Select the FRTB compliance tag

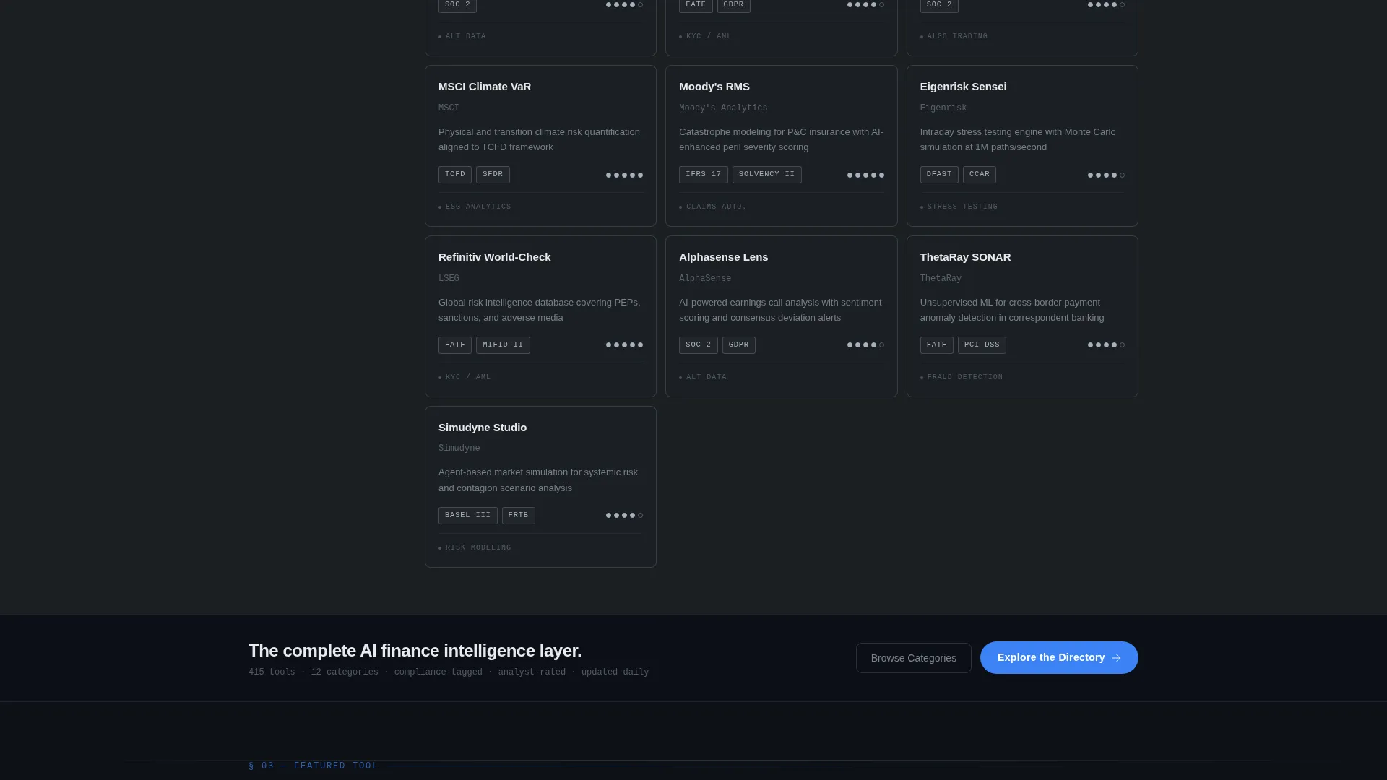(519, 516)
